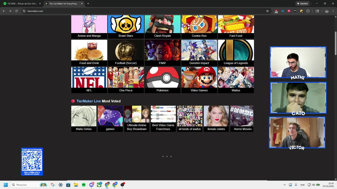Open the One Piece category
Screen dimensions: 337x189
126,80
